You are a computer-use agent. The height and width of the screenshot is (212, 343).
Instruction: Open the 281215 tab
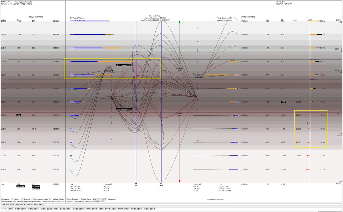pos(146,209)
